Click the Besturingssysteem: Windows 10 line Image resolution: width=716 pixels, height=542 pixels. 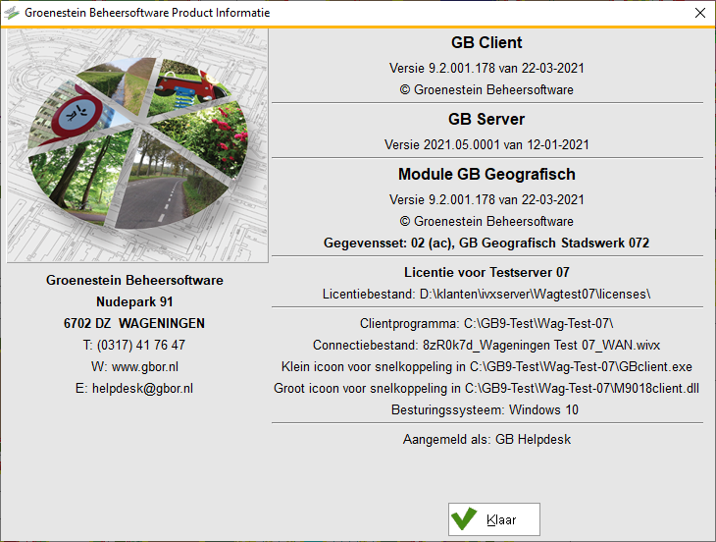point(485,409)
